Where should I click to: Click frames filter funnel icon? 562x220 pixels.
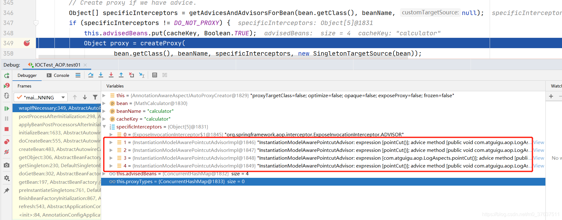pos(95,97)
